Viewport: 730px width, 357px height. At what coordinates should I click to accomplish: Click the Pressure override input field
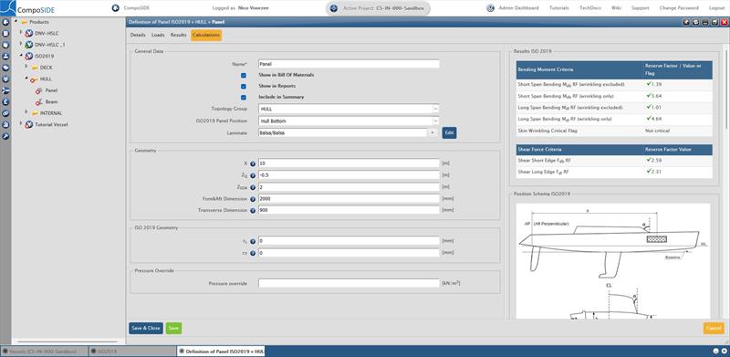click(349, 283)
